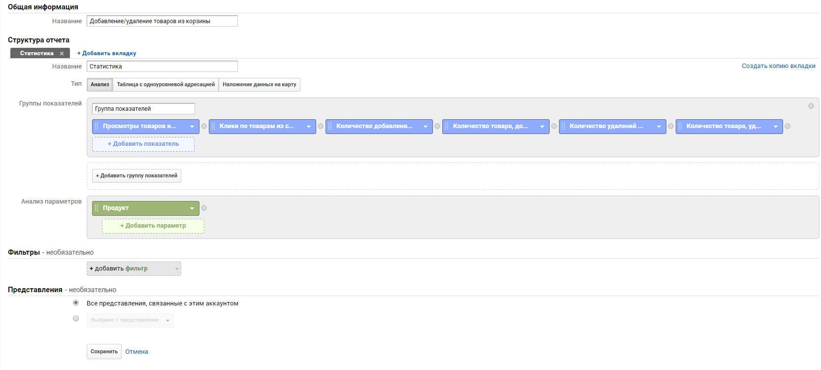Edit the Группа показателей name field
The width and height of the screenshot is (821, 370).
pos(143,109)
